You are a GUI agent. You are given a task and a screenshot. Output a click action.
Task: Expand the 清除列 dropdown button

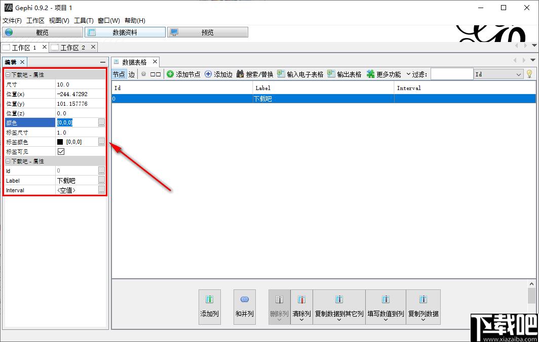point(301,319)
